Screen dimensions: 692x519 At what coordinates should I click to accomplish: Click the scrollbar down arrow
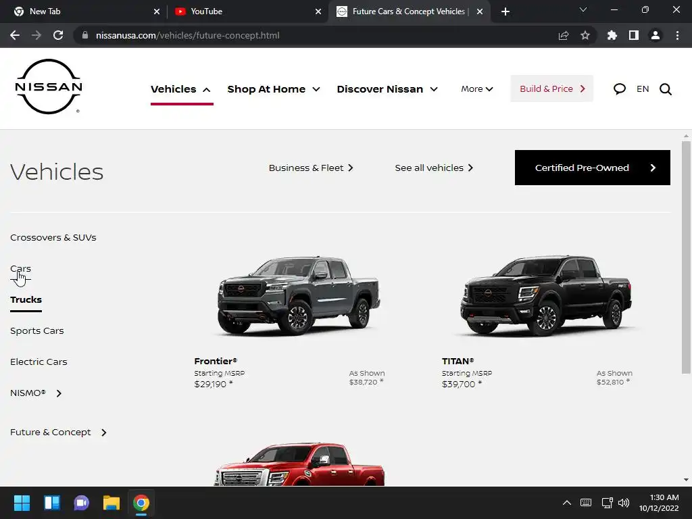686,480
